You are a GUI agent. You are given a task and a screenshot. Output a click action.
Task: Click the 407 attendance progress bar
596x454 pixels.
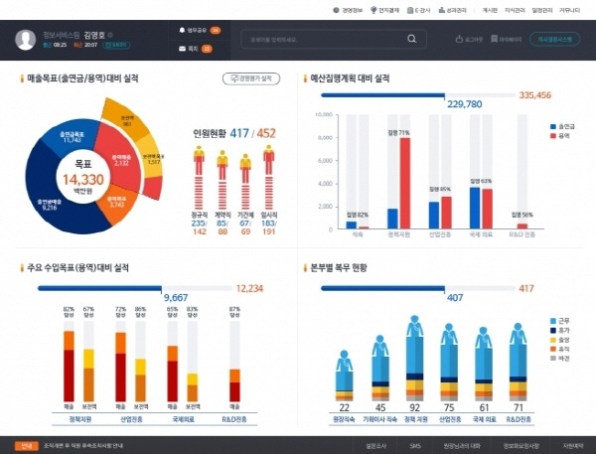(418, 288)
